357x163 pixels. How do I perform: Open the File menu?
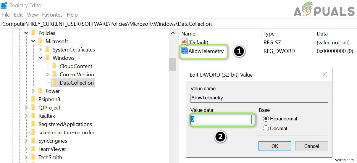pos(6,14)
